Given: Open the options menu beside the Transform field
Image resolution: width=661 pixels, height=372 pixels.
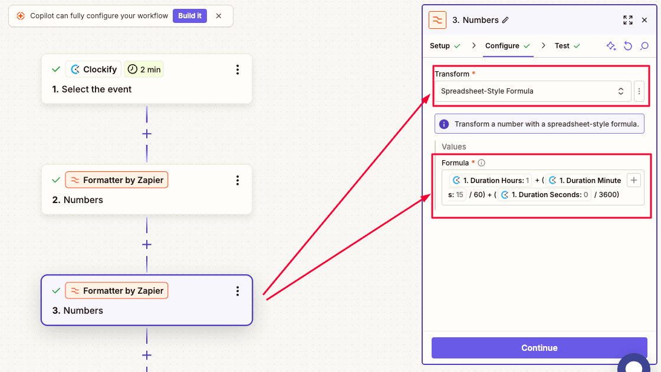Looking at the screenshot, I should click(x=639, y=91).
